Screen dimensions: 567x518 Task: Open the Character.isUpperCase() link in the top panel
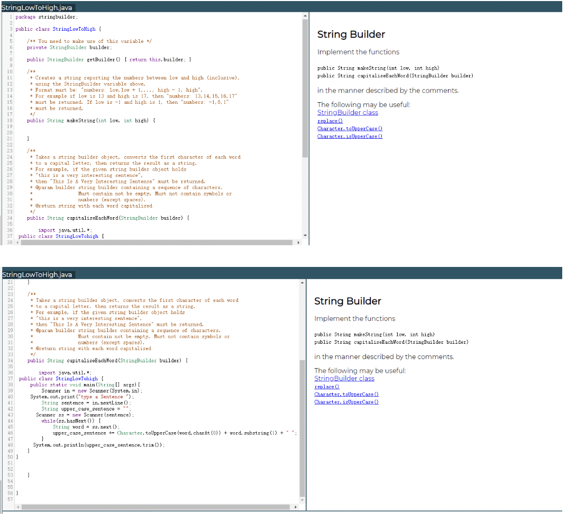point(350,137)
